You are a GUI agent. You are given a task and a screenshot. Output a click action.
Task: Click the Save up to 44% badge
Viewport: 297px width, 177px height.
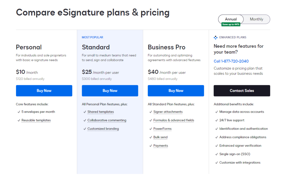(231, 24)
